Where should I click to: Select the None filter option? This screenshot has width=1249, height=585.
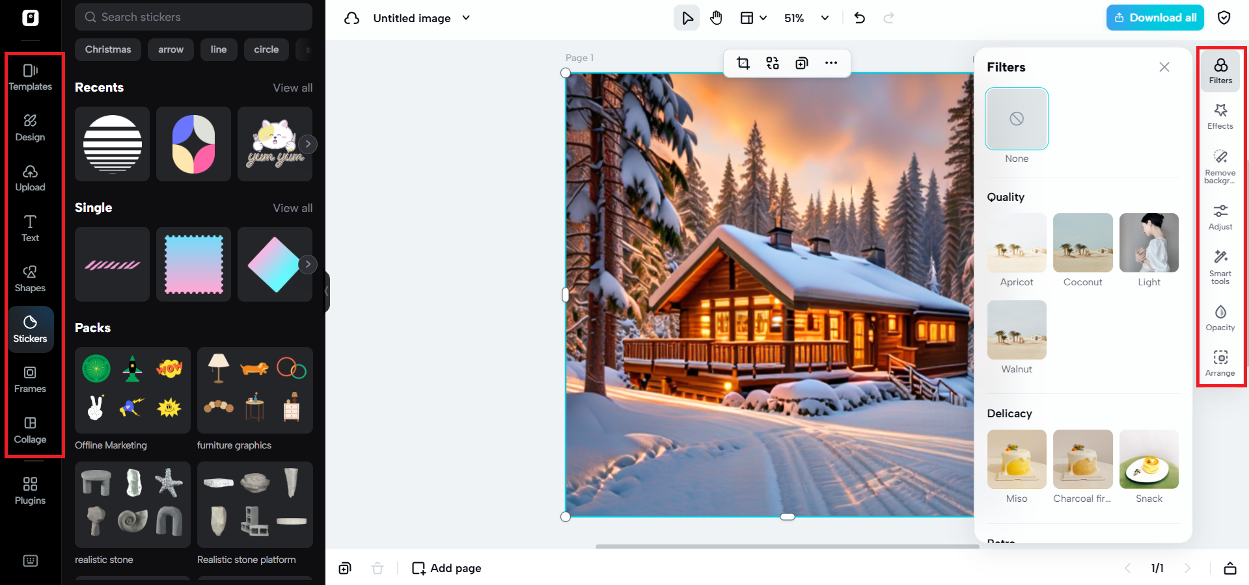pyautogui.click(x=1016, y=119)
